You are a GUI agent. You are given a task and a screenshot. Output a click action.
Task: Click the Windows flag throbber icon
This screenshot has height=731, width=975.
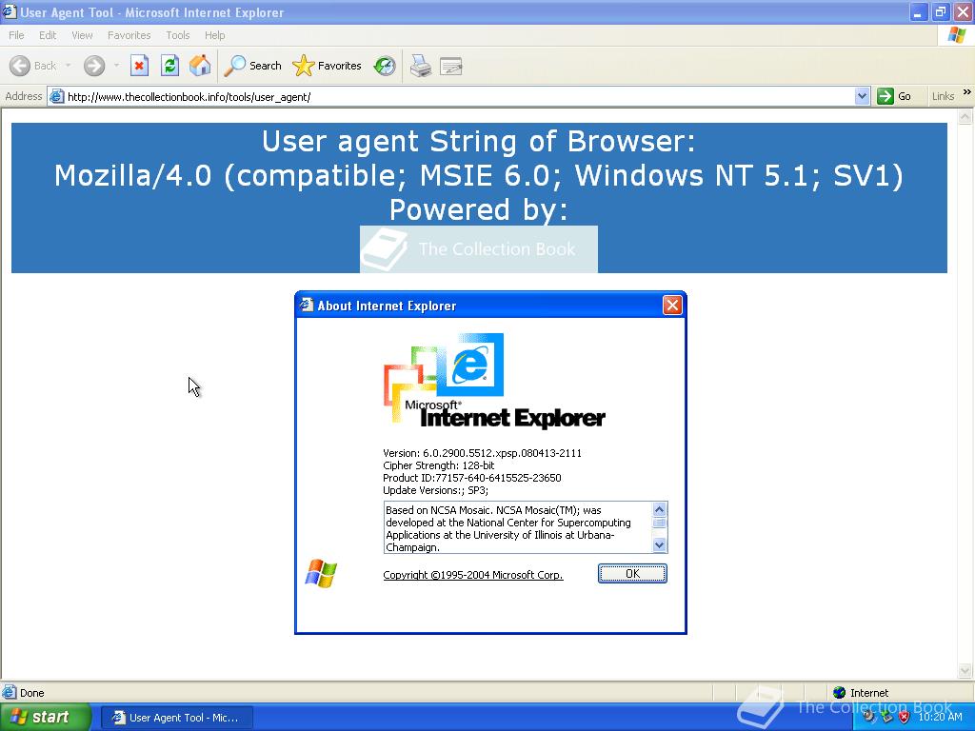click(x=957, y=35)
